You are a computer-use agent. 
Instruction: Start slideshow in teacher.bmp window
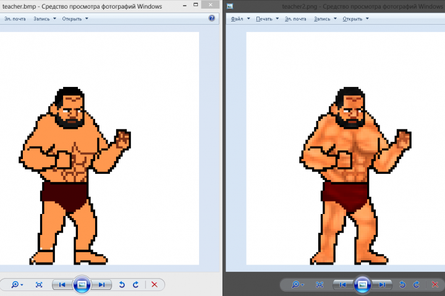click(x=82, y=285)
